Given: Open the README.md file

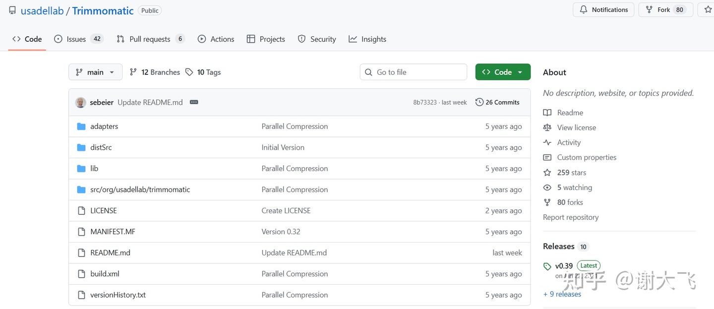Looking at the screenshot, I should pos(110,253).
